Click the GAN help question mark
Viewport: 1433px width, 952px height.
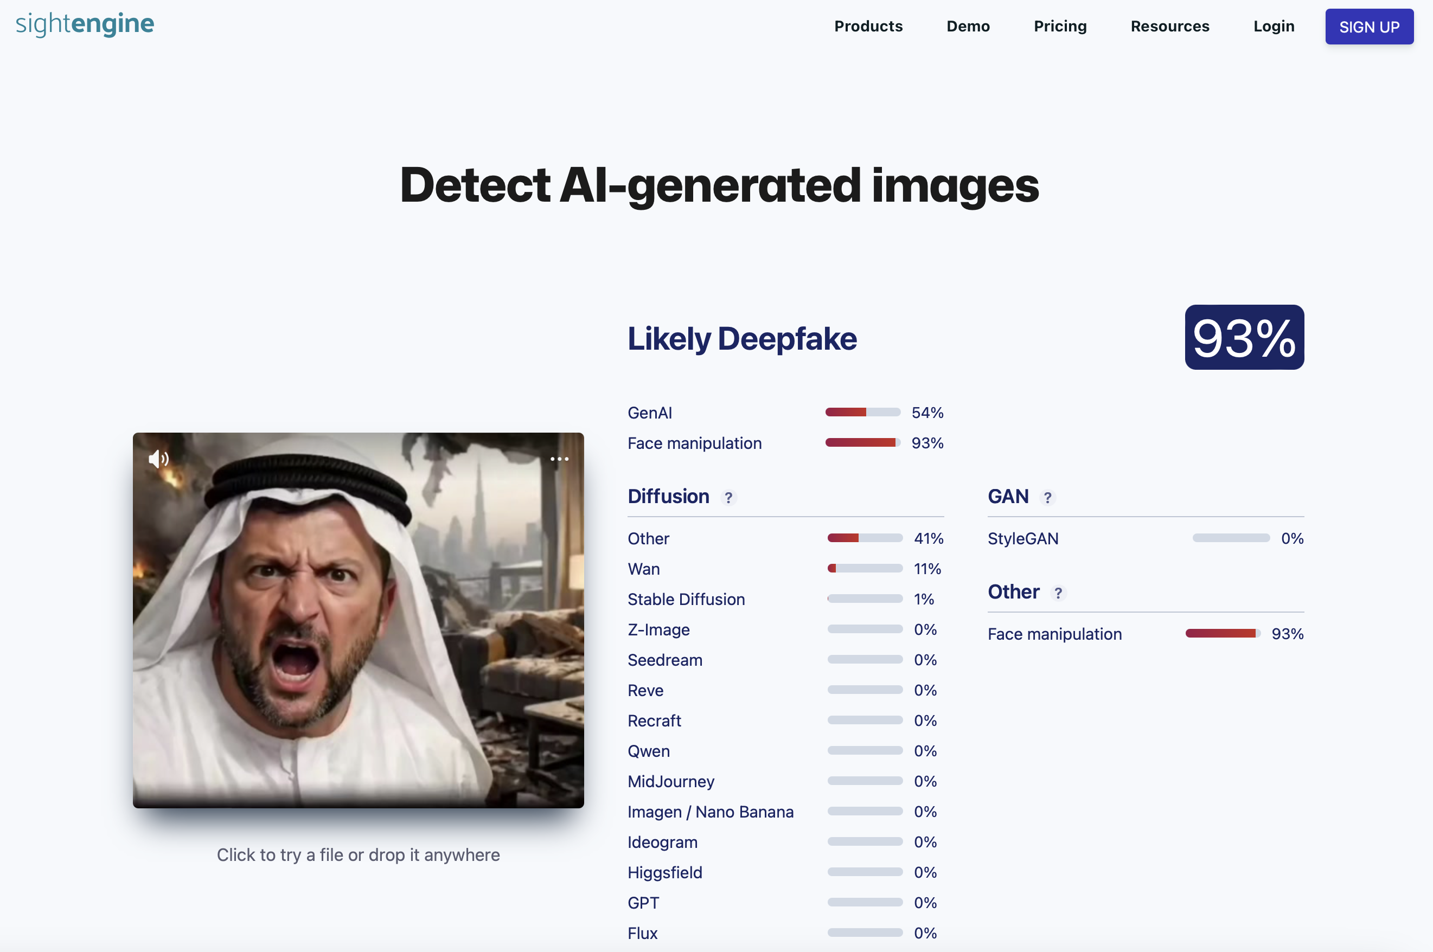click(x=1047, y=498)
